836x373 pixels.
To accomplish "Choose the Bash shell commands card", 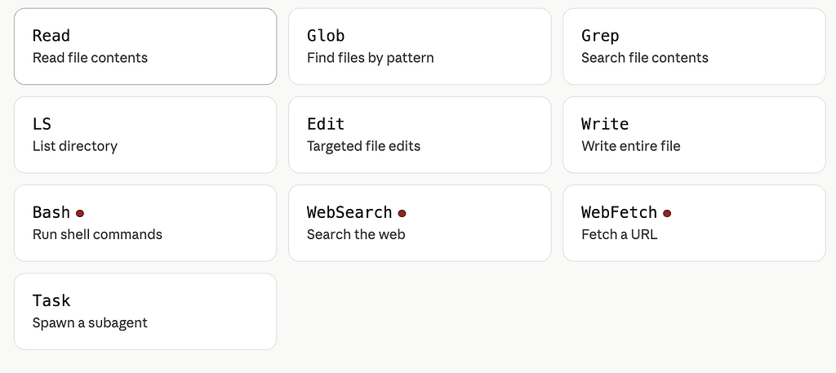I will (x=145, y=224).
